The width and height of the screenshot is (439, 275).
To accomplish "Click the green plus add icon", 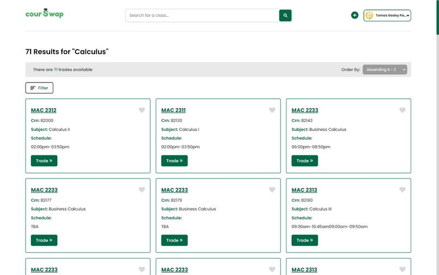I will 355,15.
